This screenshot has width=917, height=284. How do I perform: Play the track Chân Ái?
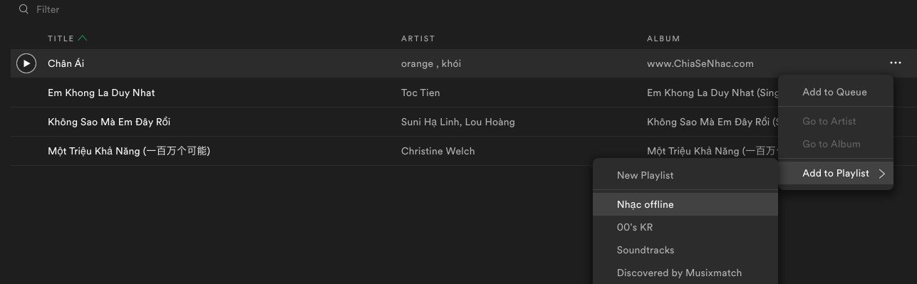coord(26,63)
